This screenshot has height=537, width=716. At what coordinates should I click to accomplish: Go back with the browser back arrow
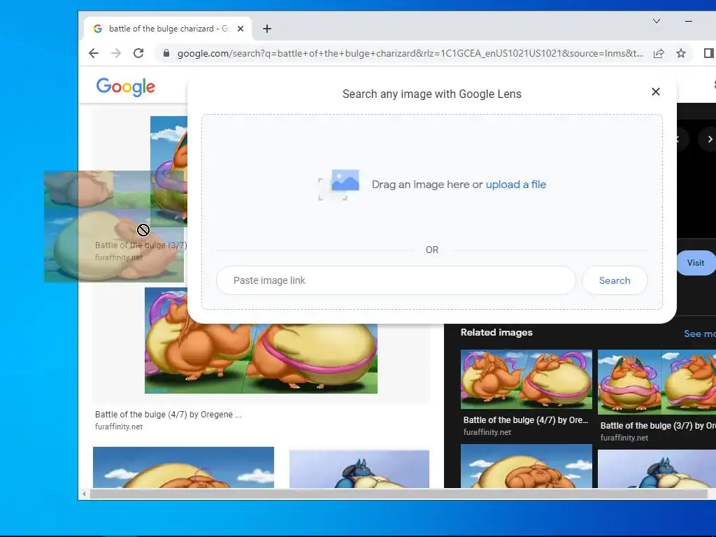coord(94,53)
